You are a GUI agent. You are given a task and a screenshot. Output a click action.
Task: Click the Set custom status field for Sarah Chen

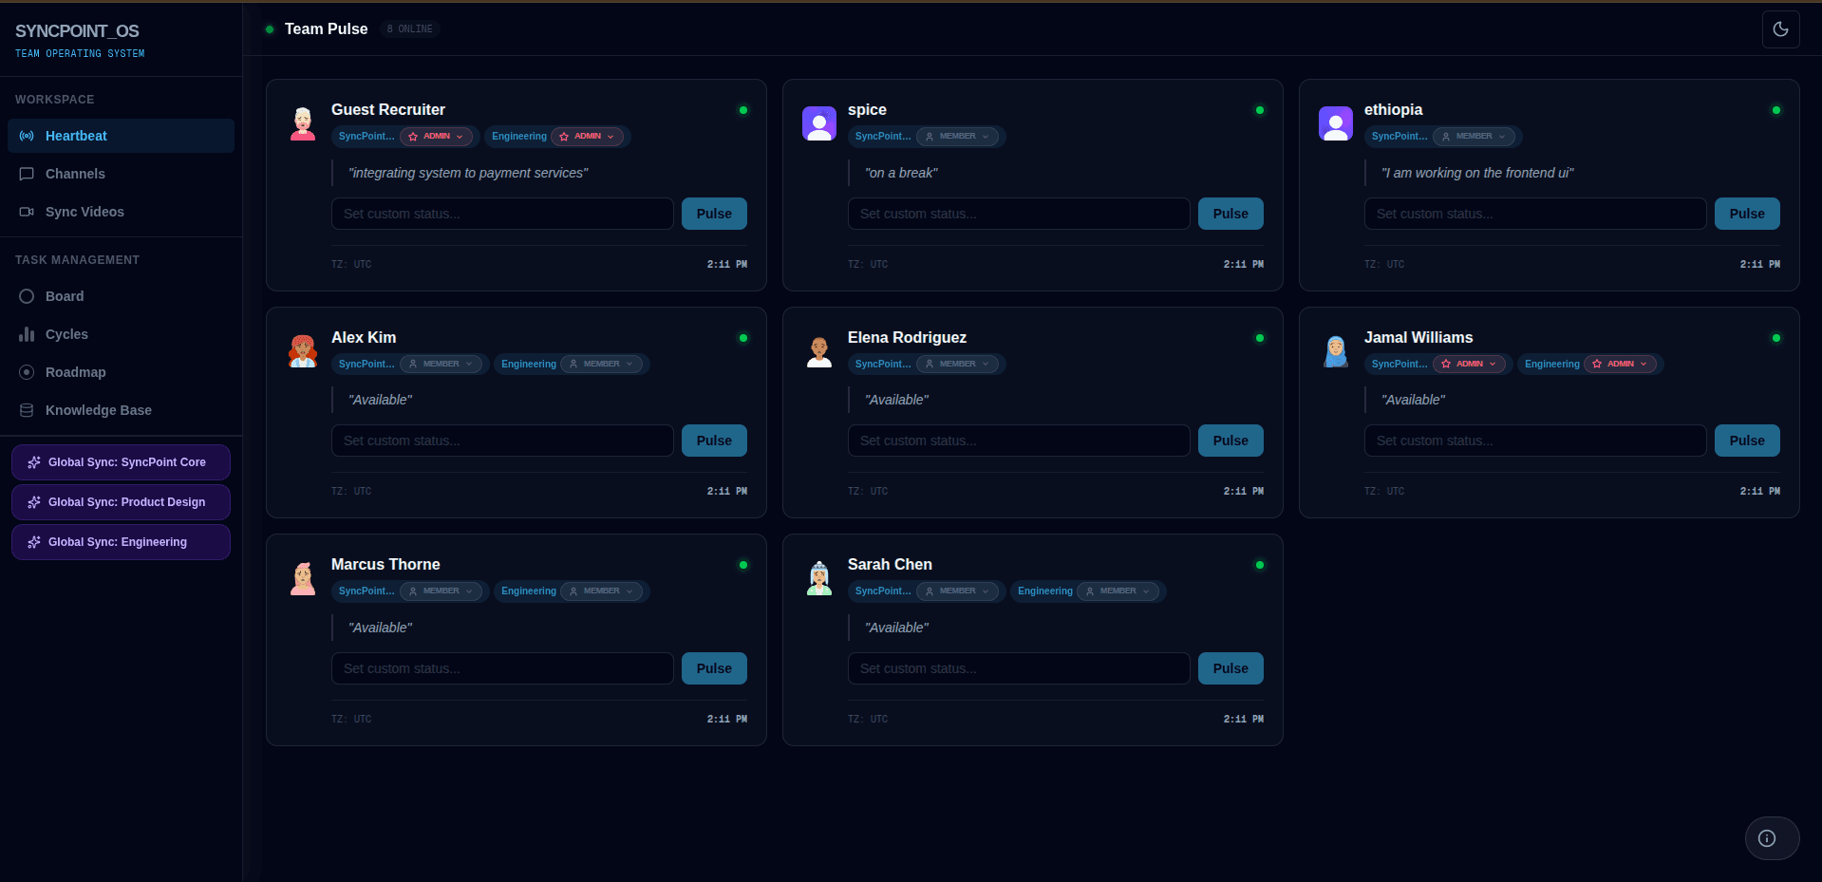coord(1018,668)
